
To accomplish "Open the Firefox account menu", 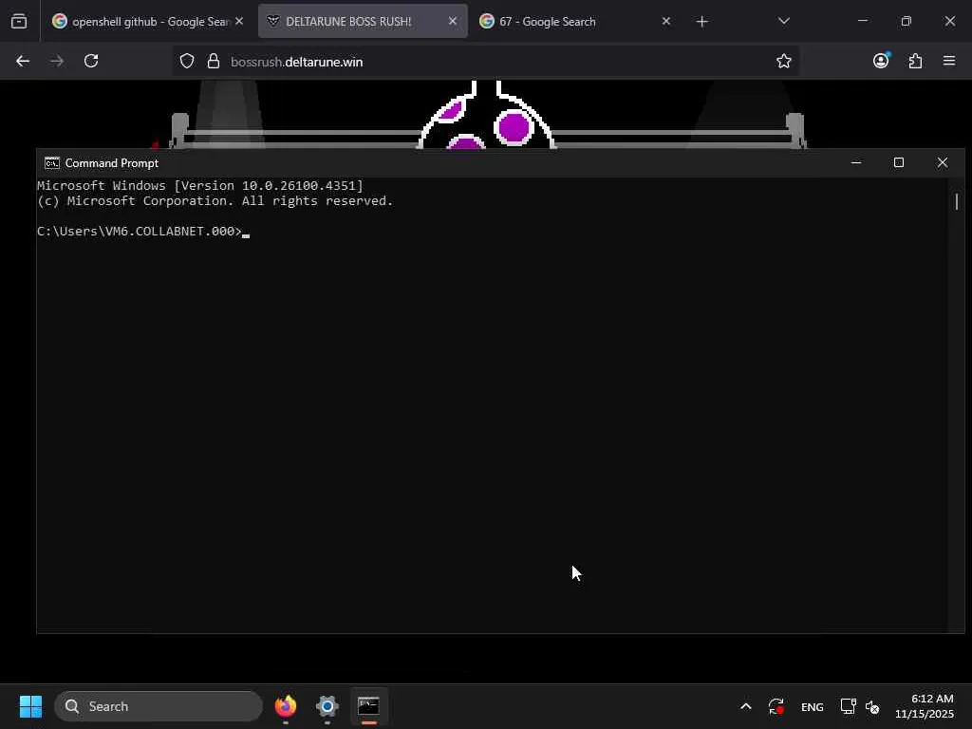I will tap(881, 61).
